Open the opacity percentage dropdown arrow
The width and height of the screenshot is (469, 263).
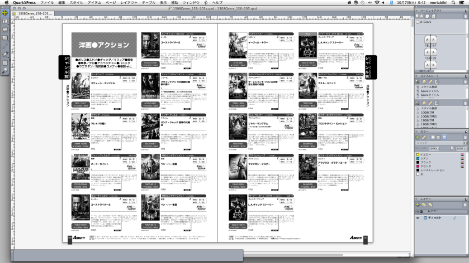click(x=466, y=149)
